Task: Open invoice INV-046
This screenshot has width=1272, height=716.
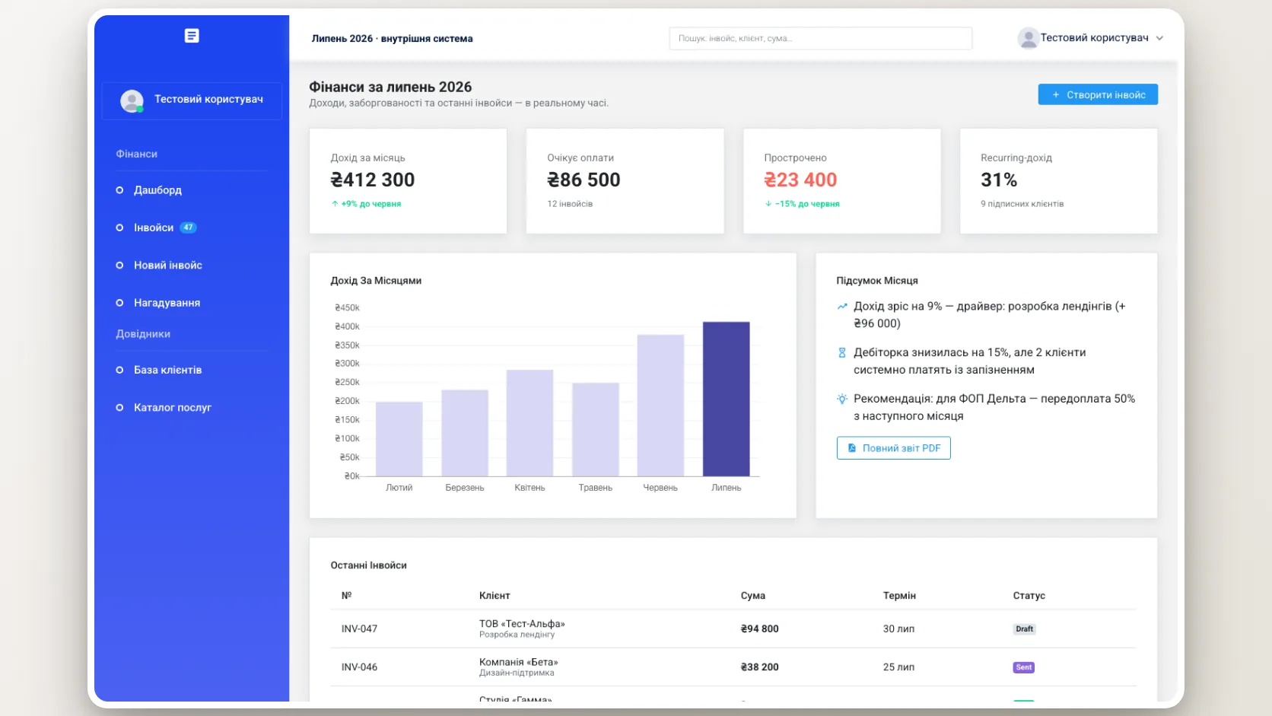Action: click(359, 667)
